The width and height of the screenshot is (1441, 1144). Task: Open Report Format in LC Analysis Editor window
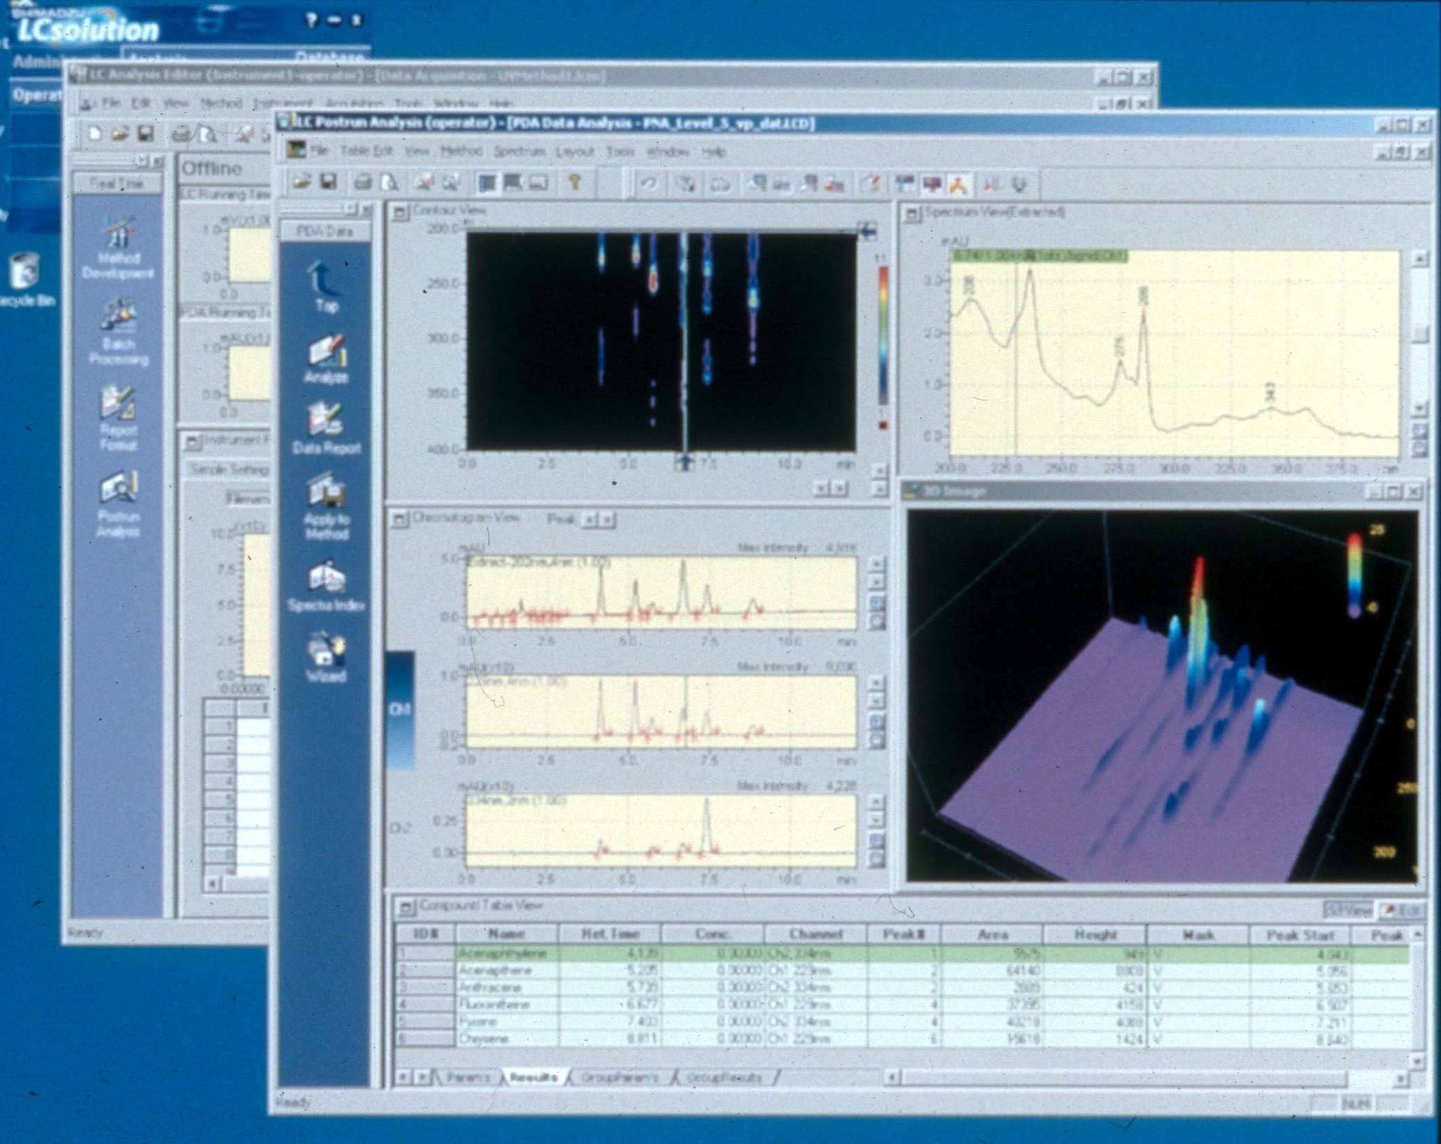[x=118, y=419]
